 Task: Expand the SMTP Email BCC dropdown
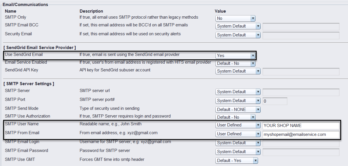(238, 26)
